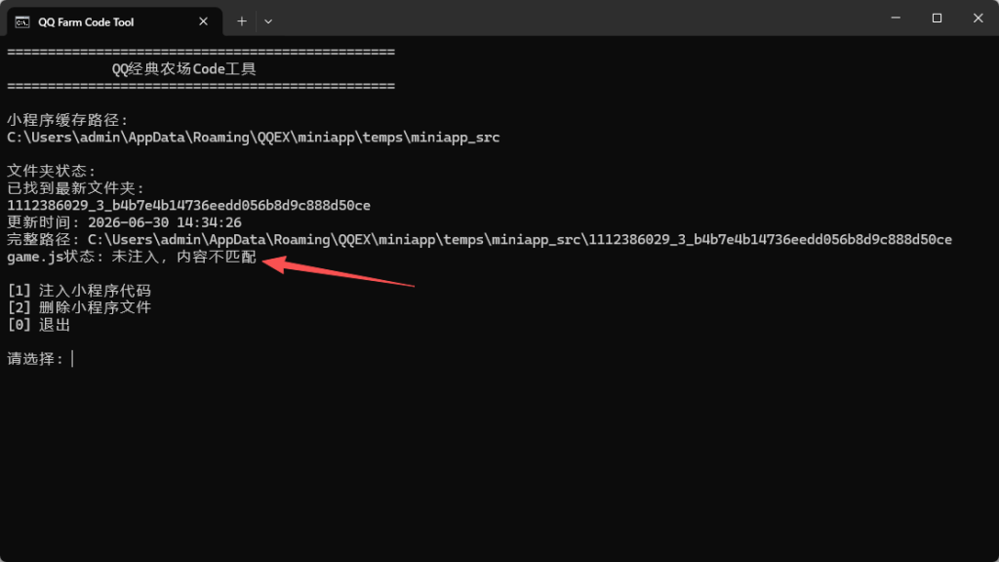The height and width of the screenshot is (562, 999).
Task: Click the game.js状态 未注入 status line
Action: pos(132,257)
